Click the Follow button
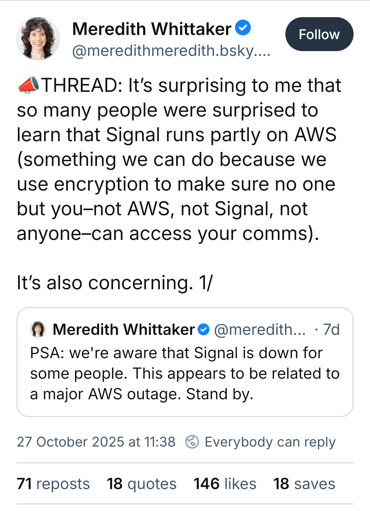Screen dimensions: 370x511 (x=319, y=34)
